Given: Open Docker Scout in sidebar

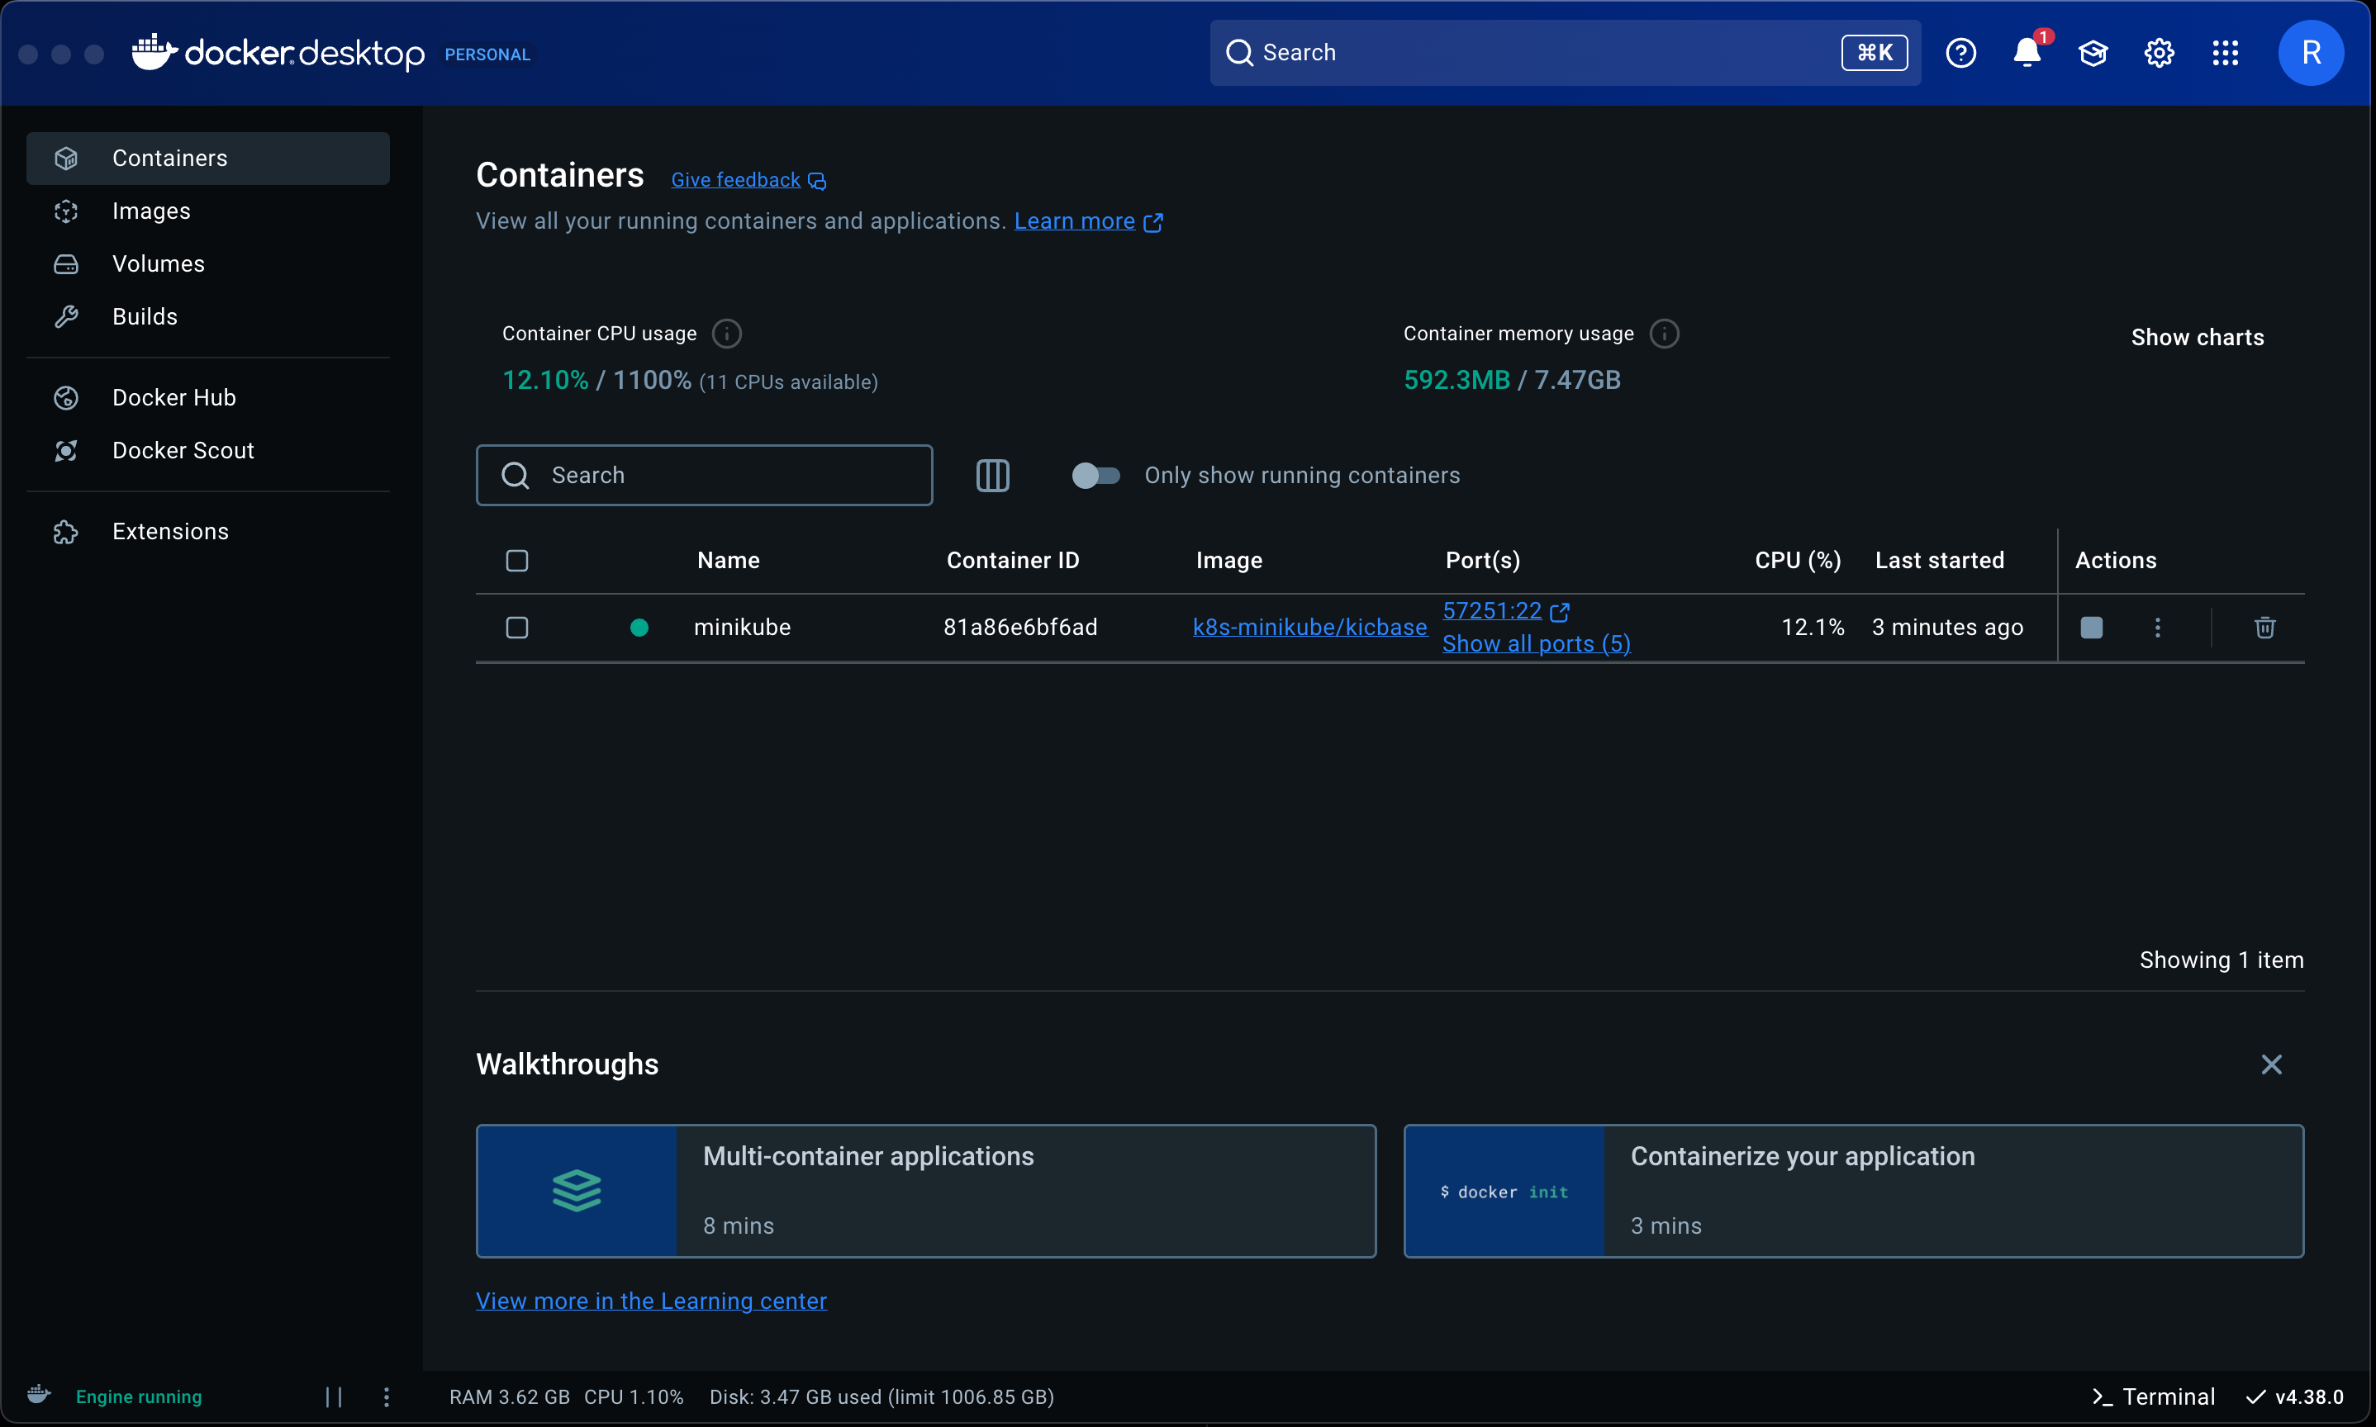Looking at the screenshot, I should (x=208, y=451).
